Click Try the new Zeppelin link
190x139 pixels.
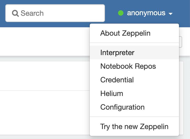(134, 127)
